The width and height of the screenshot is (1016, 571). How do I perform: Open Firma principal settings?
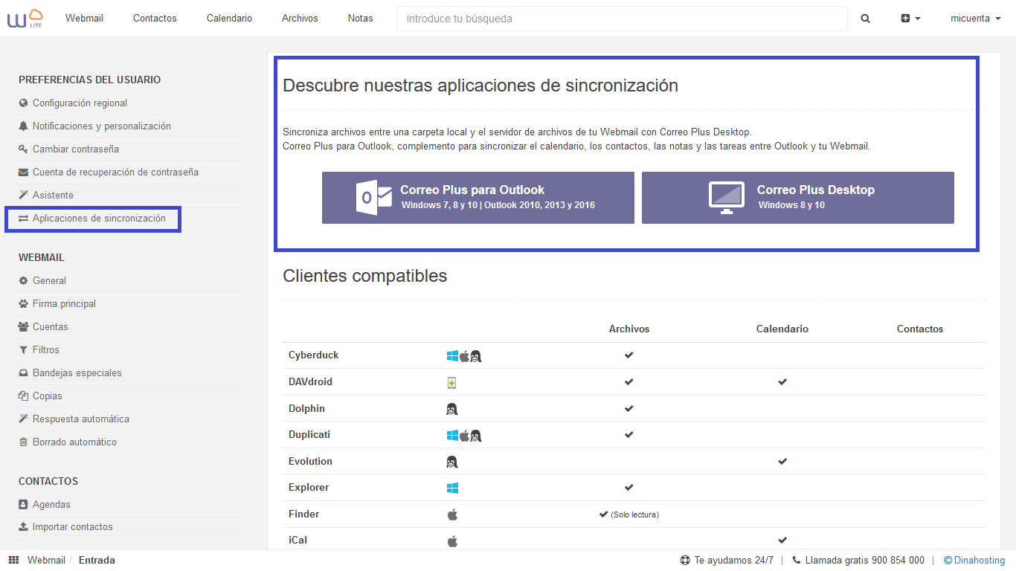coord(64,304)
